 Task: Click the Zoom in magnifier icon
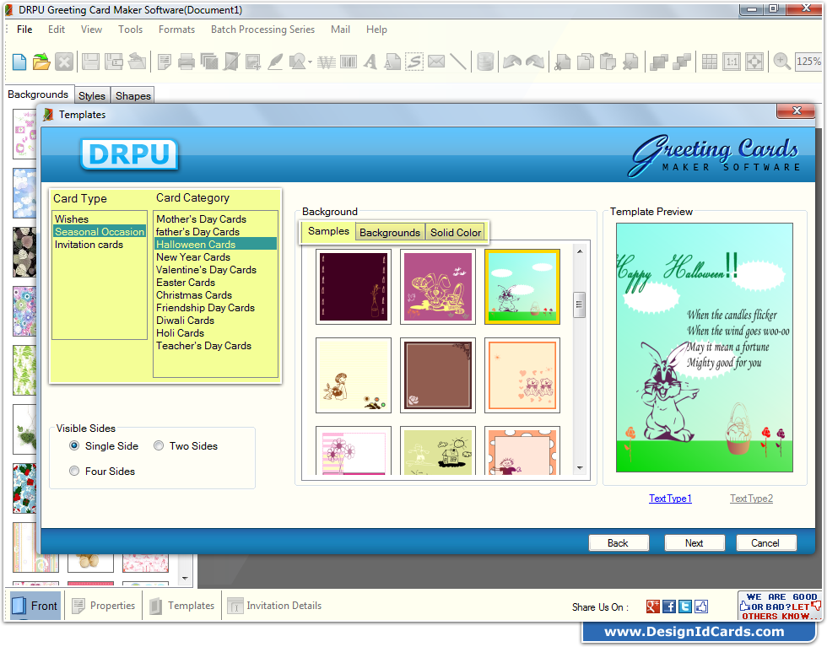781,62
